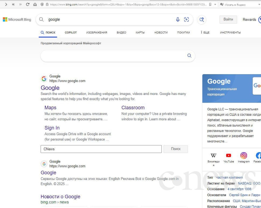Open the first Google result title
Image resolution: width=261 pixels, height=208 pixels.
(x=50, y=88)
